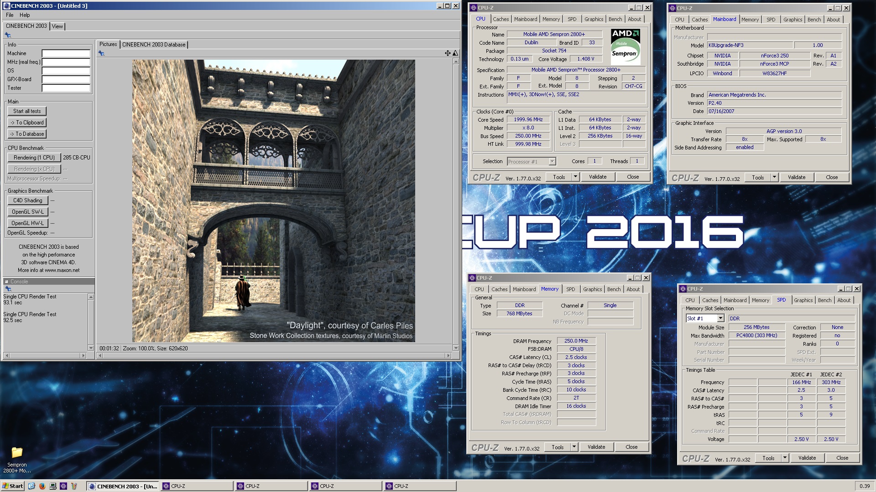
Task: Expand the Tools arrow in CPU-Z SPD window
Action: coord(785,458)
